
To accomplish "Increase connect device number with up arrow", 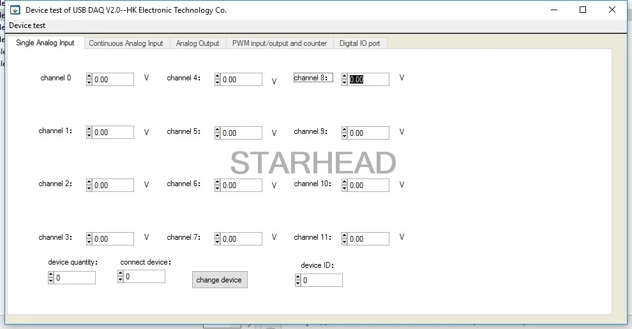I will click(x=120, y=274).
